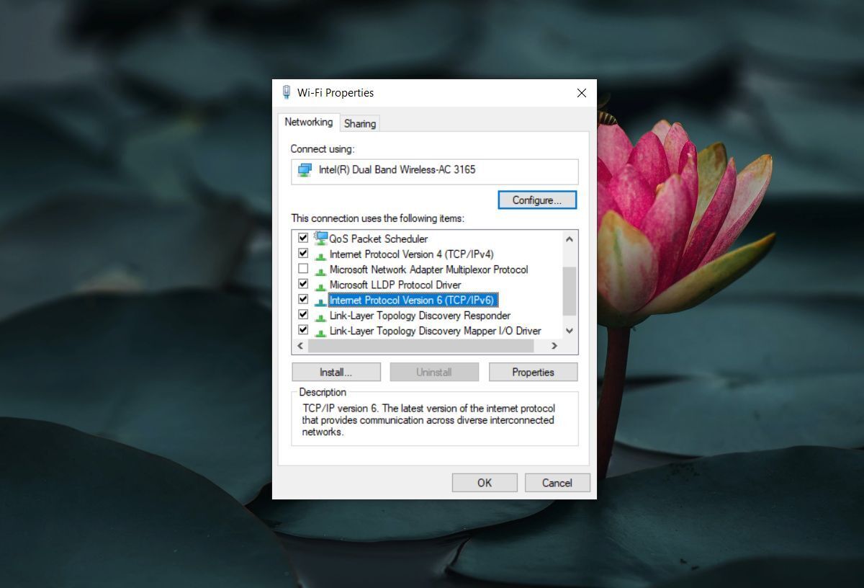This screenshot has height=588, width=864.
Task: Select Microsoft Network Adapter Multiplexor Protocol row
Action: [428, 269]
